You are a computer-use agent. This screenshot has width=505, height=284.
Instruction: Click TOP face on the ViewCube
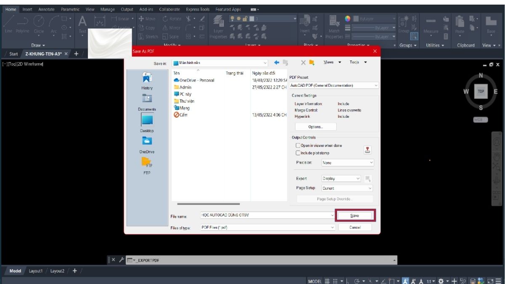pos(481,91)
